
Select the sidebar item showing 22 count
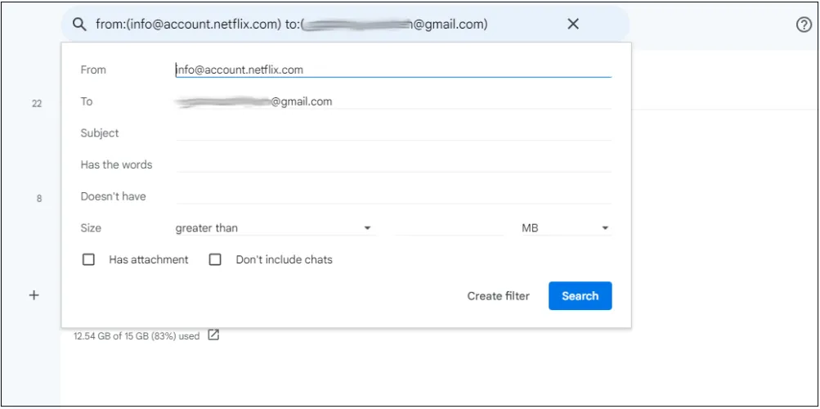37,104
